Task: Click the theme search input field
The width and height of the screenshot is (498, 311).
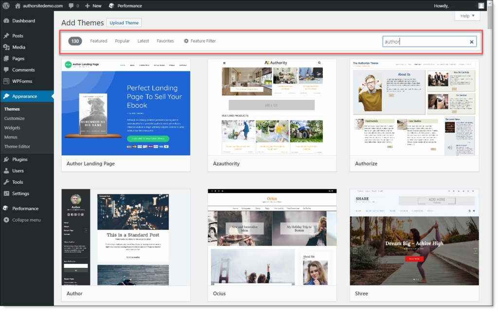Action: [x=423, y=42]
